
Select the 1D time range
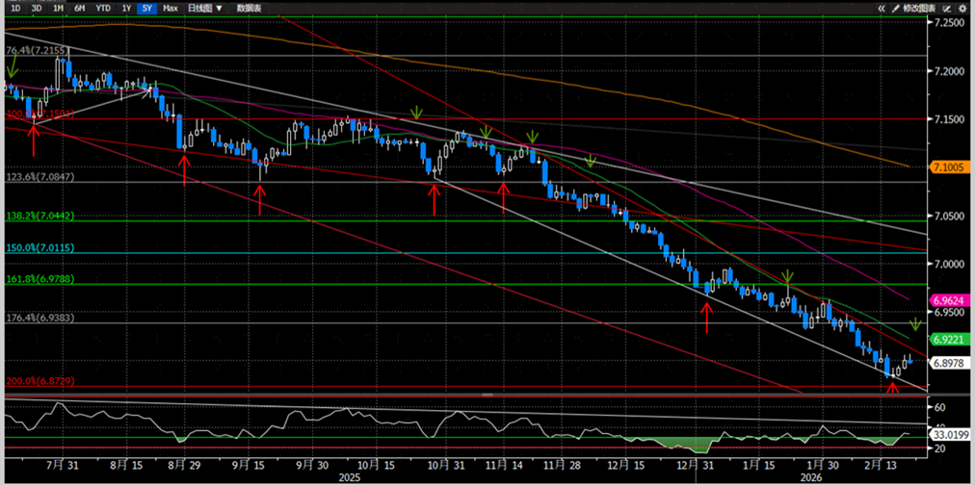(x=16, y=8)
